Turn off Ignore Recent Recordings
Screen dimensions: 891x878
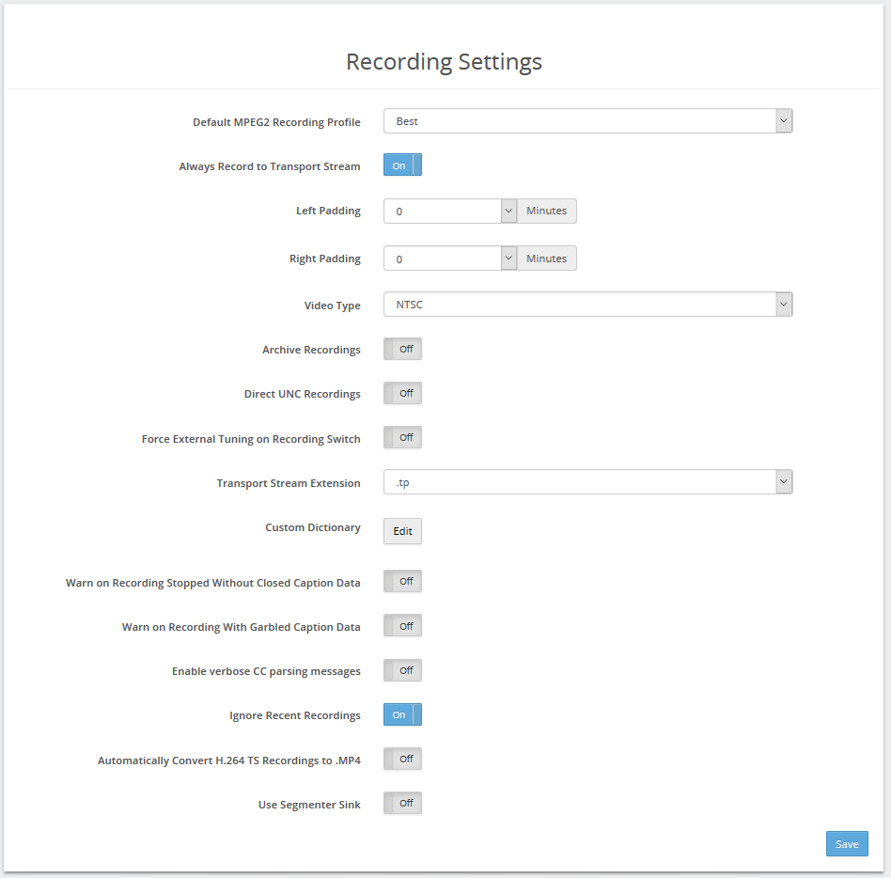402,714
